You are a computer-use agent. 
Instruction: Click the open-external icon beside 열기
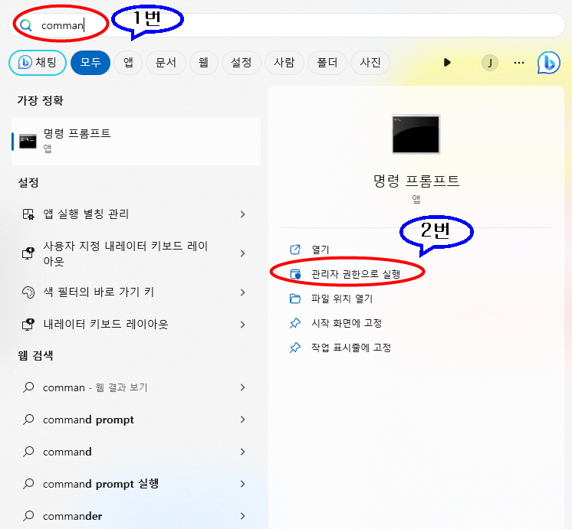coord(294,250)
